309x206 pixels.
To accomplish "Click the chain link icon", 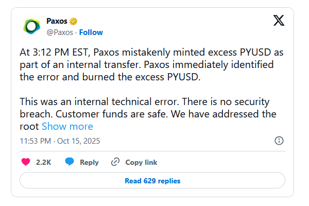I will (x=116, y=162).
